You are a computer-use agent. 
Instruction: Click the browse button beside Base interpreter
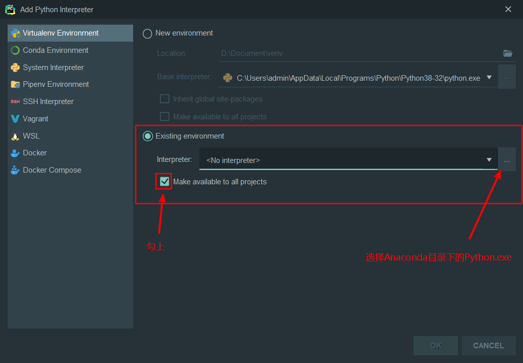507,77
